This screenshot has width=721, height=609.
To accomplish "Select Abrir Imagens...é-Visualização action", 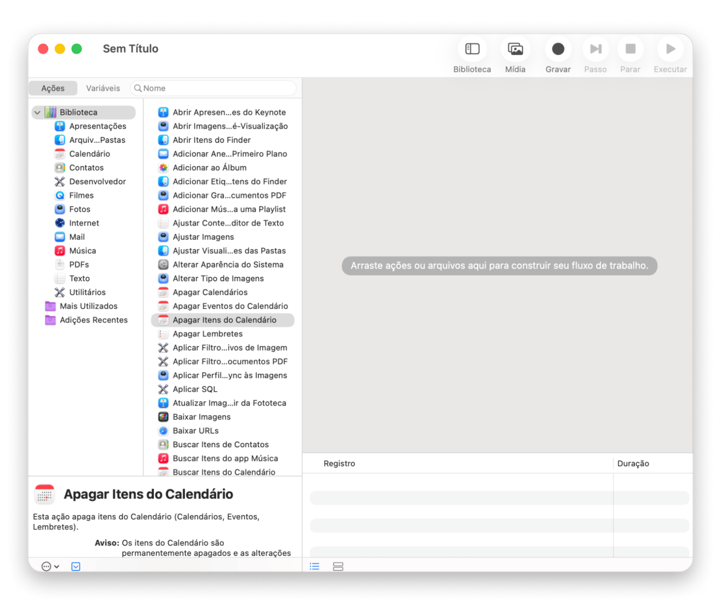I will 222,126.
